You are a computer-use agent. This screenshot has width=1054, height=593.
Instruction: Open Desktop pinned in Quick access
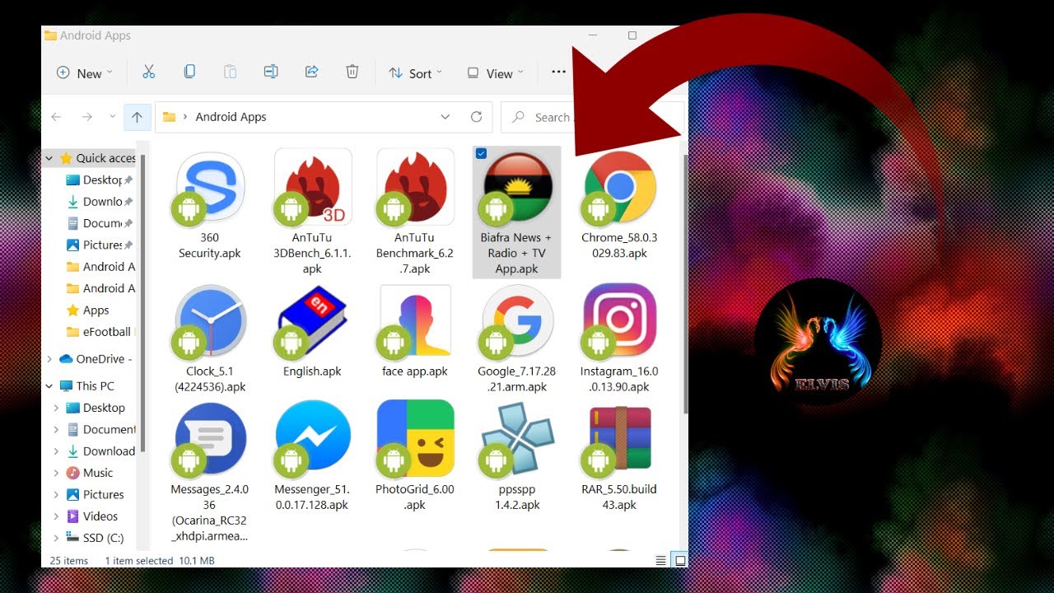tap(99, 180)
